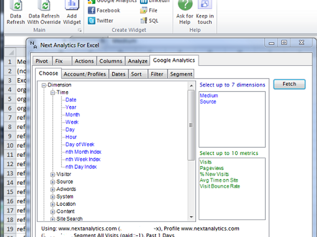Select the nth Month Index dimension
The width and height of the screenshot is (317, 237).
coord(83,152)
